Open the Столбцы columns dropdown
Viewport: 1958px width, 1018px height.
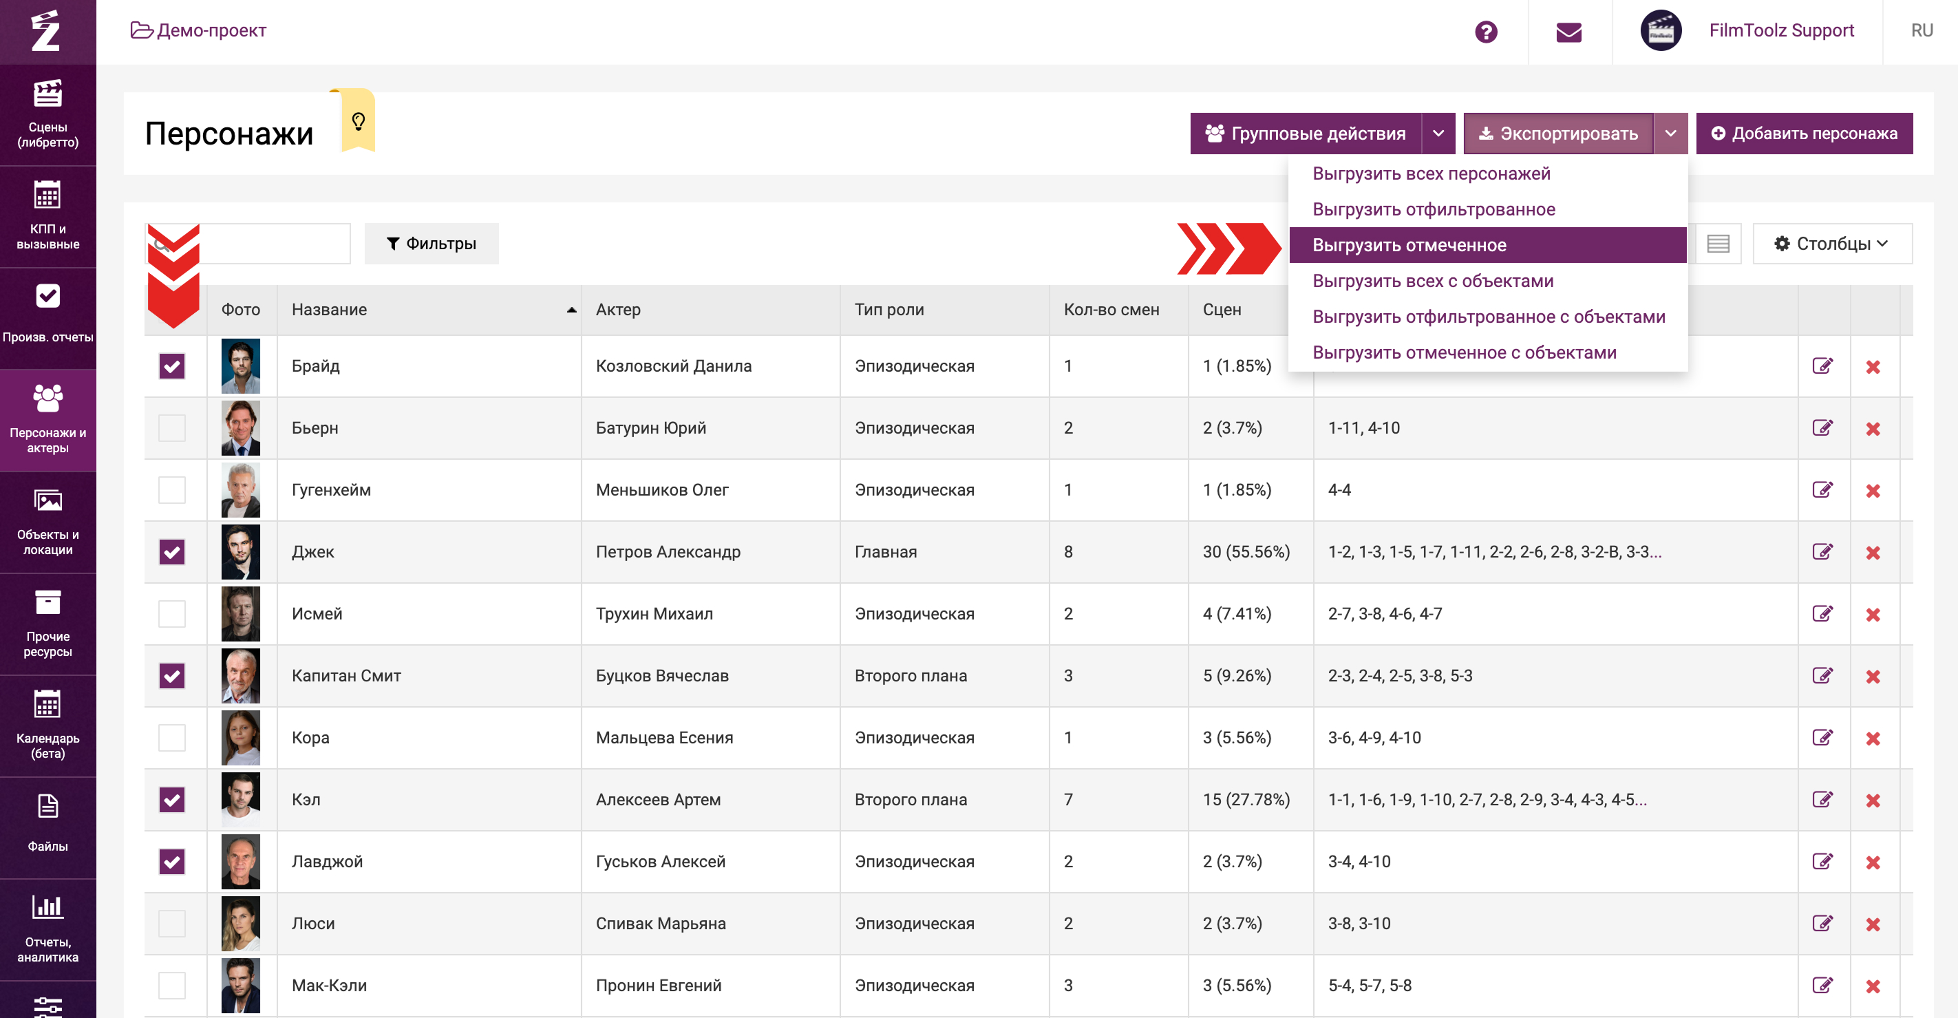(1832, 243)
